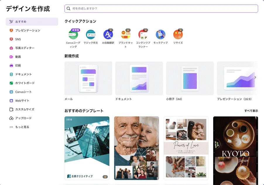This screenshot has height=185, width=264.
Task: Focus the 何を作成しますか search field
Action: (161, 9)
